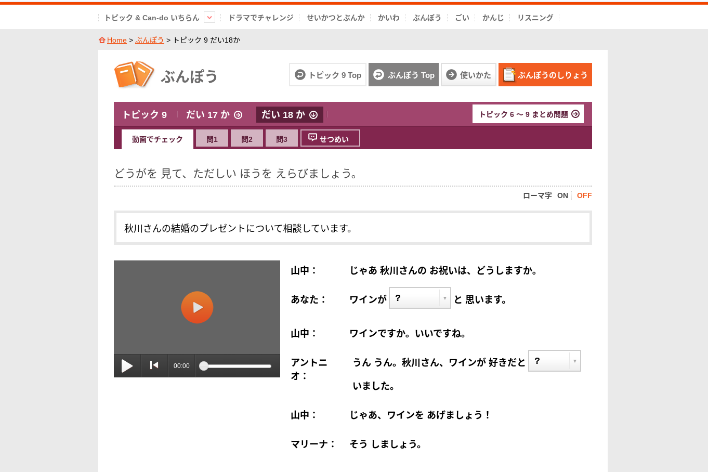This screenshot has width=708, height=472.
Task: Open ぶんぽう top navigation item
Action: [x=427, y=18]
